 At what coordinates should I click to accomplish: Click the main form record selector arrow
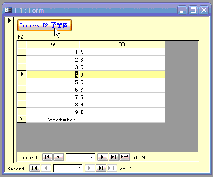(10, 21)
